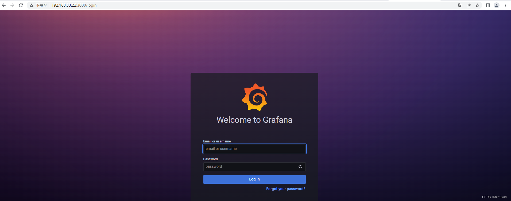Click the not-secure warning triangle icon
Viewport: 511px width, 201px height.
pos(32,5)
